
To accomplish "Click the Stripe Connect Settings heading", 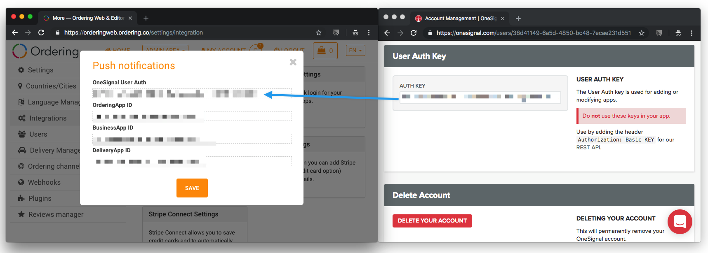I will coord(183,214).
